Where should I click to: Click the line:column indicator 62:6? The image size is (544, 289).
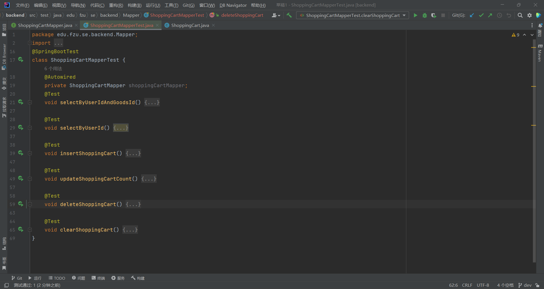point(453,285)
